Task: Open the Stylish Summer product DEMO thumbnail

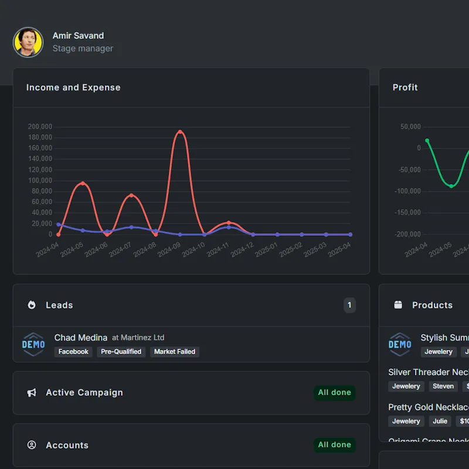Action: coord(400,344)
